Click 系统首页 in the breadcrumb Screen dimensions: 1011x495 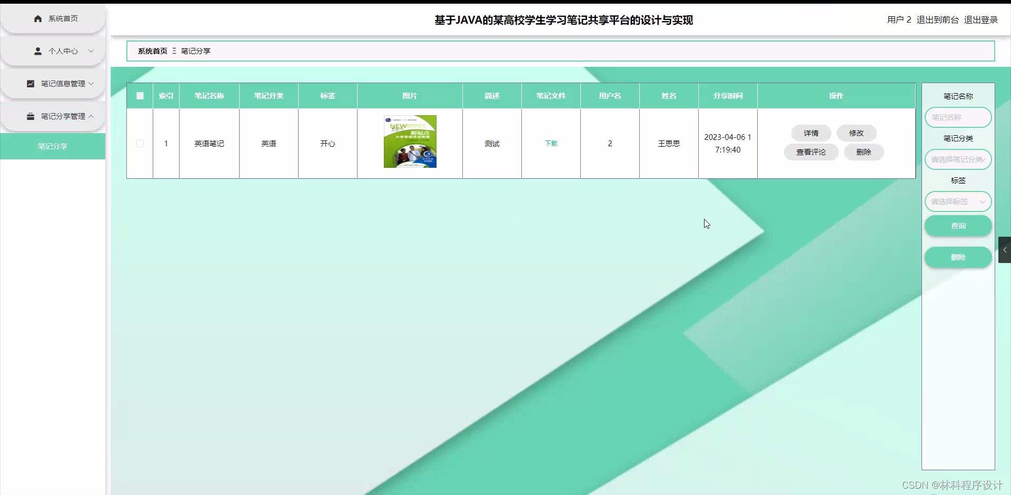click(x=152, y=51)
